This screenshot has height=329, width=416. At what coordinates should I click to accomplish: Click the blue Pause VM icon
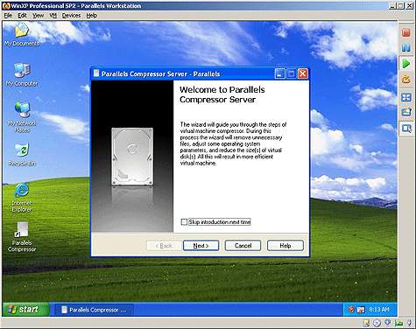click(x=406, y=48)
